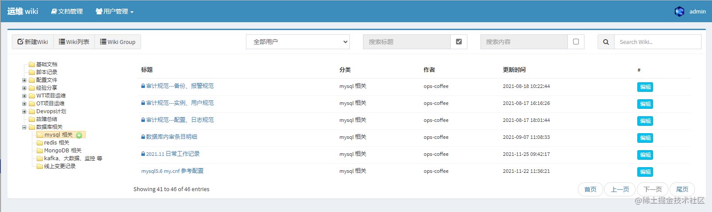Image resolution: width=712 pixels, height=212 pixels.
Task: Click the 运维 wiki brand title
Action: click(x=23, y=11)
